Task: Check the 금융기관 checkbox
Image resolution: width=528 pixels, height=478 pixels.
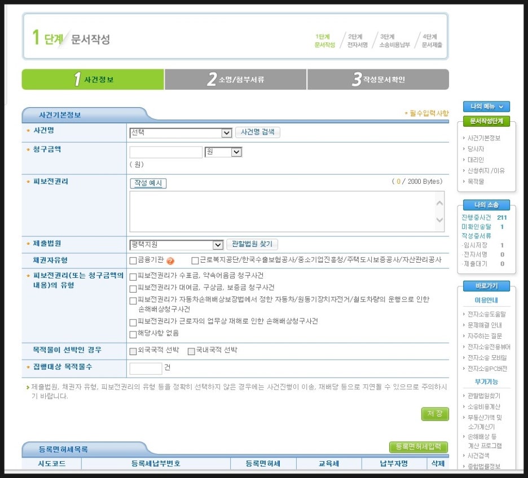Action: [133, 260]
